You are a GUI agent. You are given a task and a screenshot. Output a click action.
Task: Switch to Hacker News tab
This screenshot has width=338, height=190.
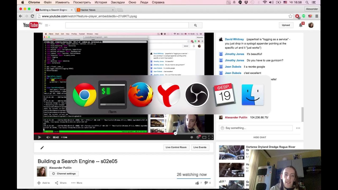[x=95, y=10]
